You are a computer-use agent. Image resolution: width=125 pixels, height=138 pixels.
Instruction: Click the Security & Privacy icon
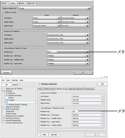(x=4, y=118)
